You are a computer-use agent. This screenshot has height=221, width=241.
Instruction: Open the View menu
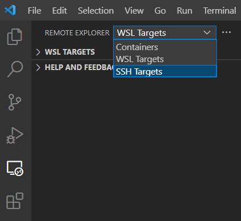134,10
